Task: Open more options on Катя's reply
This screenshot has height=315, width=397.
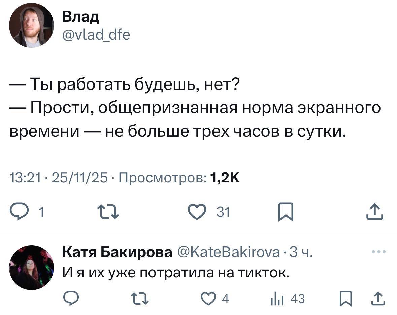Action: (x=378, y=251)
